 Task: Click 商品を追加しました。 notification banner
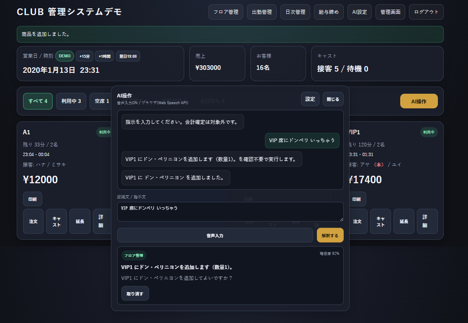point(230,34)
